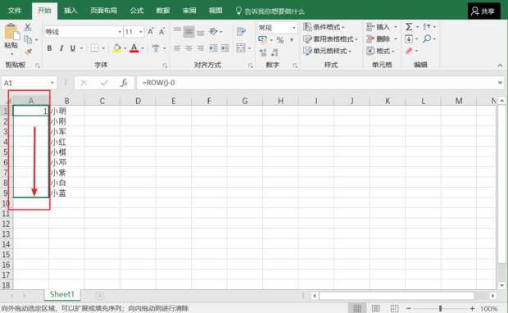The image size is (508, 313).
Task: Open the conditional formatting menu
Action: coord(324,26)
